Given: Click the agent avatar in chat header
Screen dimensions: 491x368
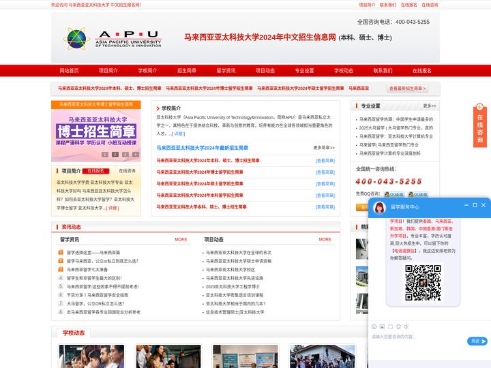Looking at the screenshot, I should click(380, 207).
